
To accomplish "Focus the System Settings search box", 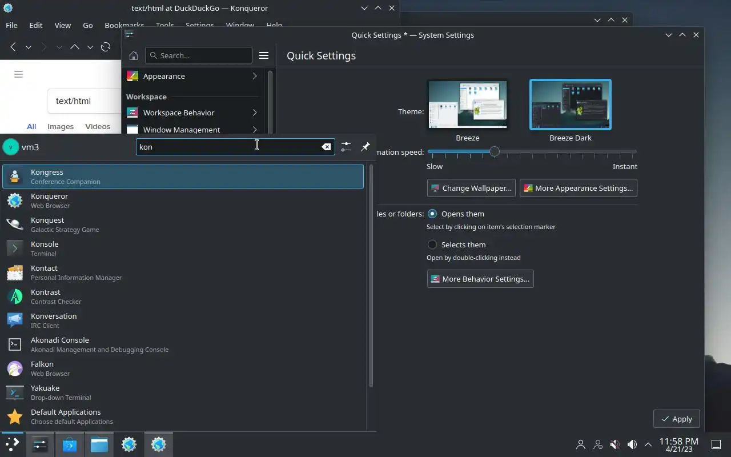I will point(199,55).
